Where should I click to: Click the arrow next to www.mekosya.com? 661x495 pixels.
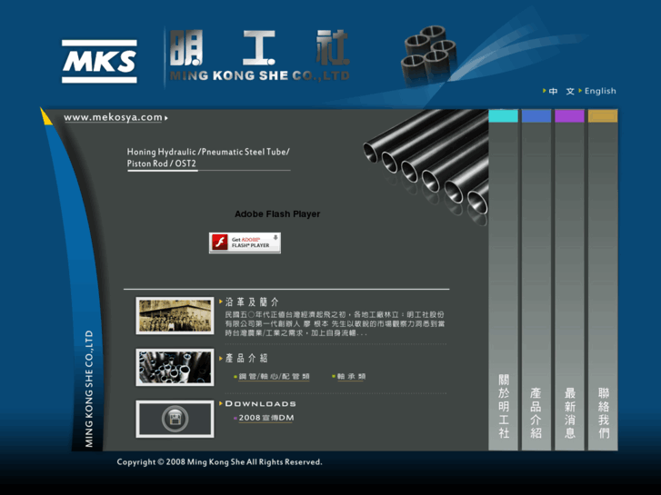click(166, 118)
